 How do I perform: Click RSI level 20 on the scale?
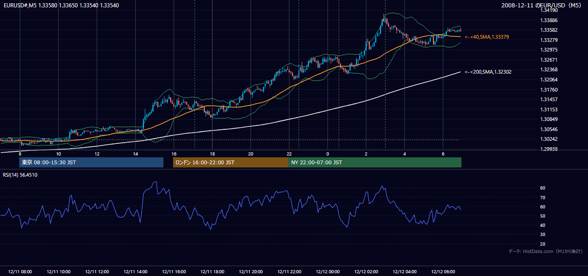click(x=543, y=244)
